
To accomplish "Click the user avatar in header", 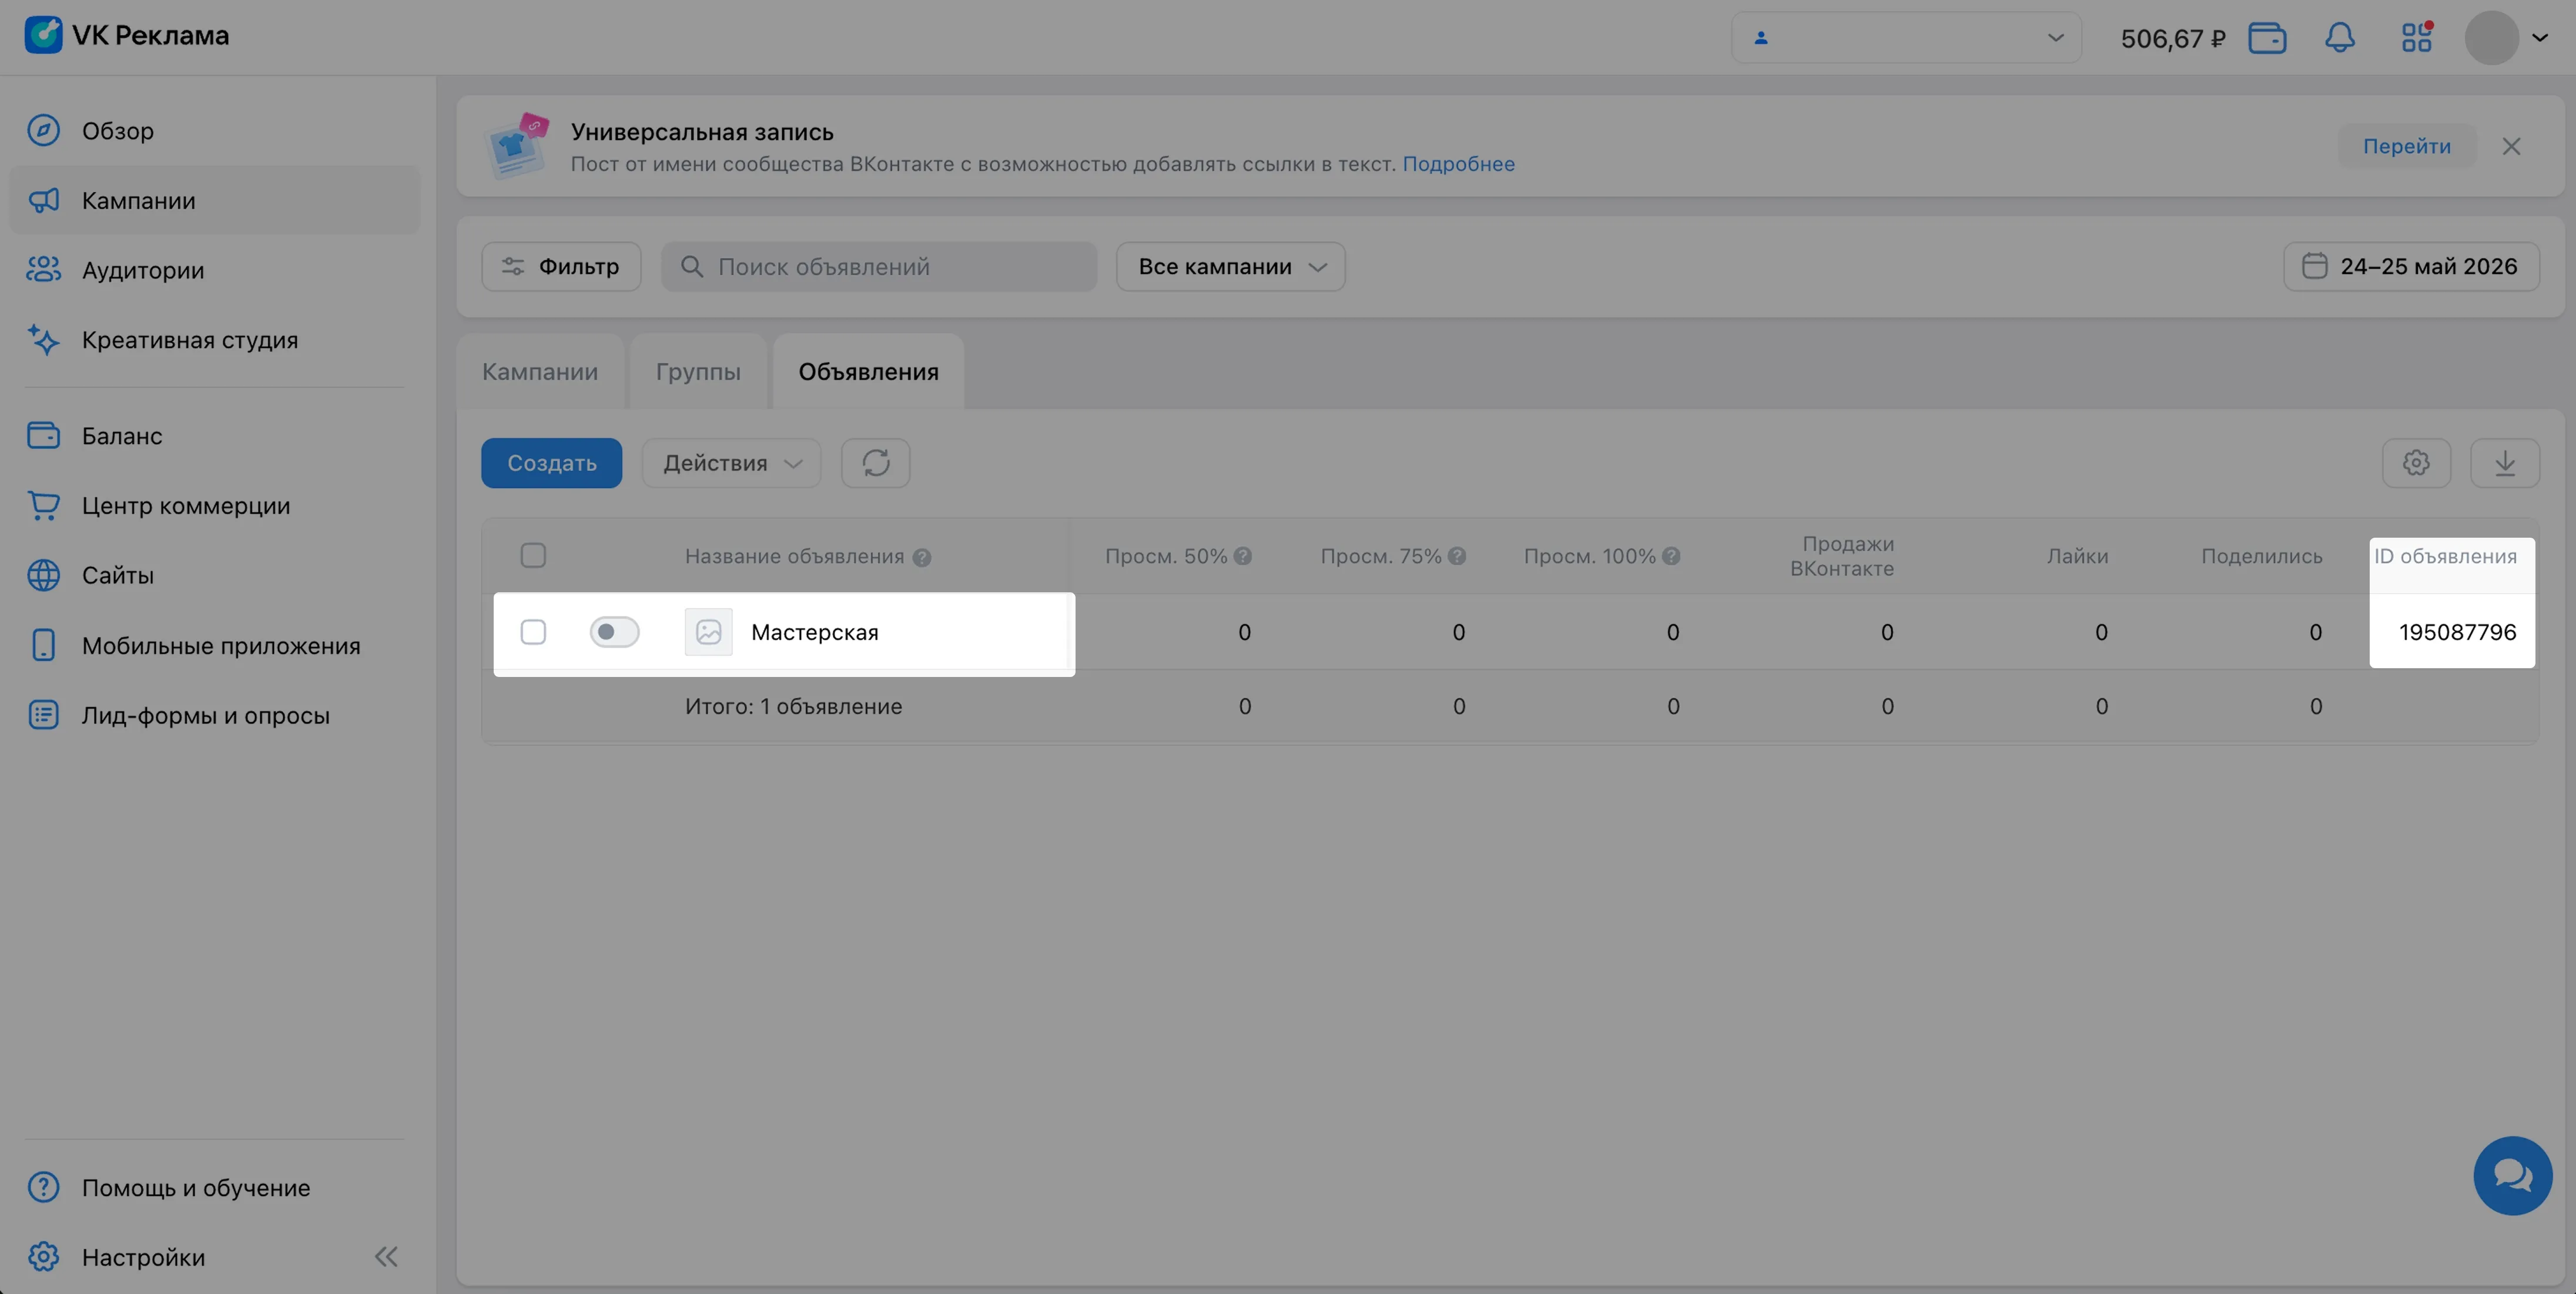I will pyautogui.click(x=2491, y=38).
